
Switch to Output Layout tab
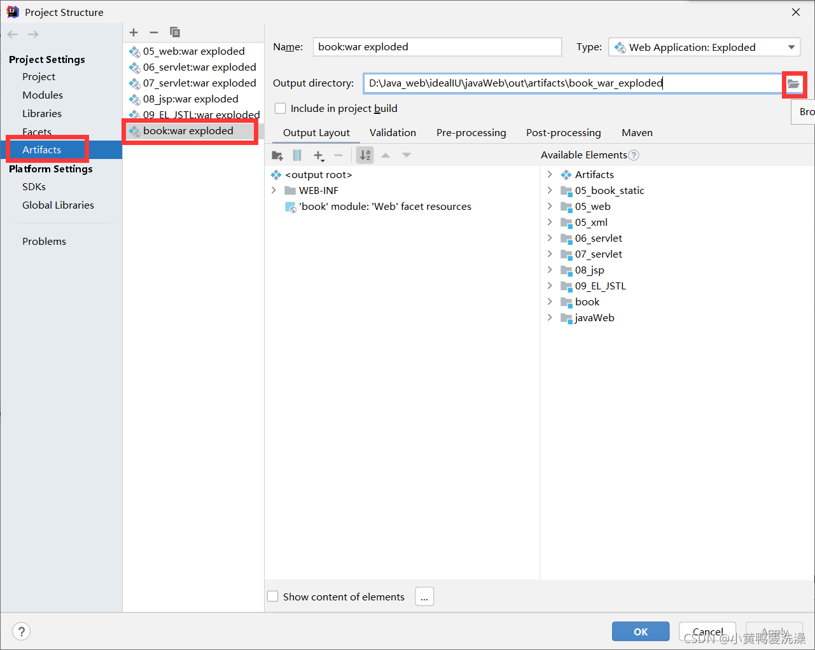pyautogui.click(x=316, y=133)
